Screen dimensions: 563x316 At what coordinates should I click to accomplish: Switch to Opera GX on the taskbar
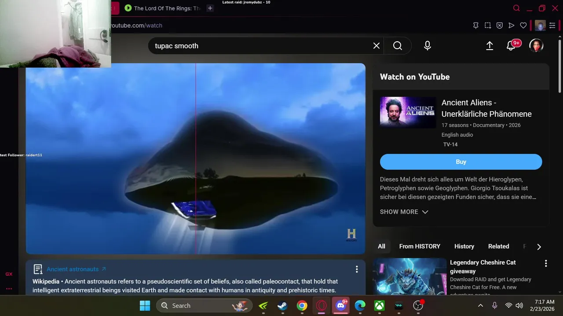321,305
